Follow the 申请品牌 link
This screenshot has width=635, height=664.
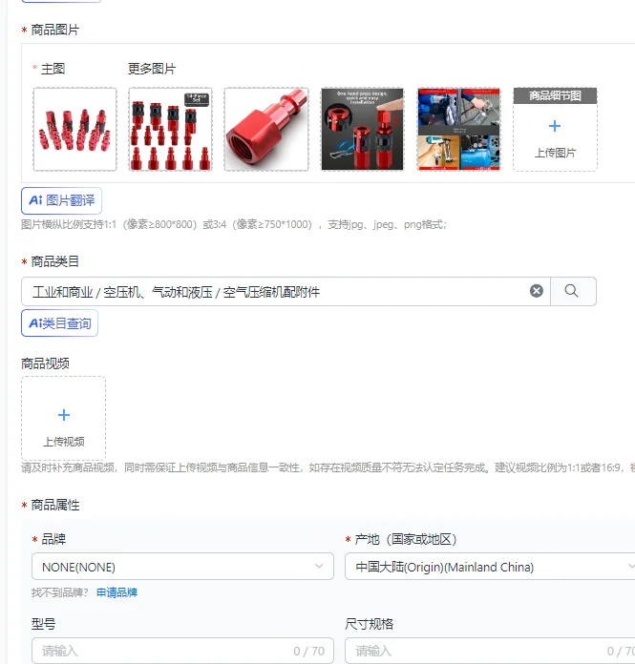(x=117, y=592)
